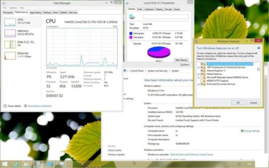Click the magenta Free space color swatch
This screenshot has width=269, height=168.
pos(131,37)
